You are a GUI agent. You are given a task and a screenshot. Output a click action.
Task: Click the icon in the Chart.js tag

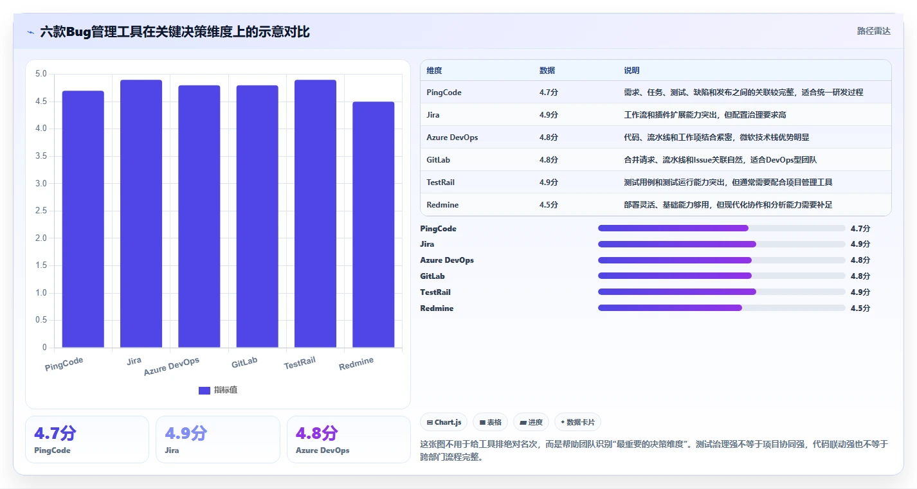[430, 422]
